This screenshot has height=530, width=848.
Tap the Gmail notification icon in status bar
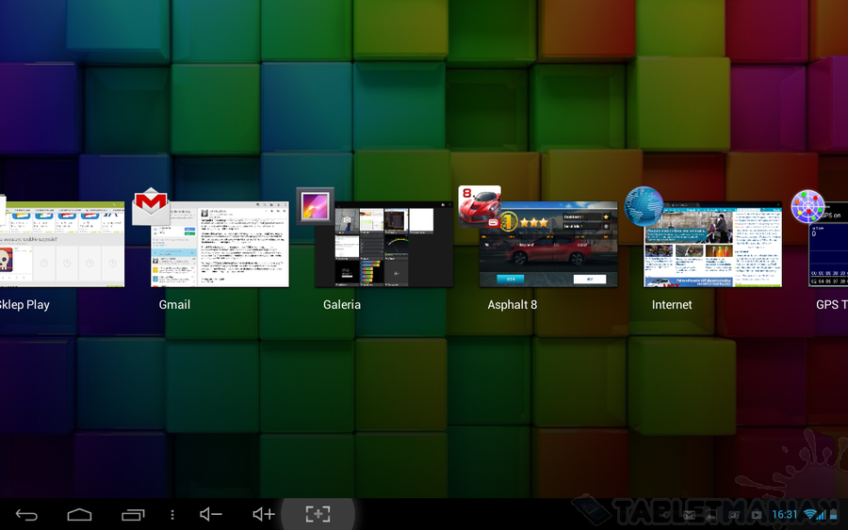point(689,514)
